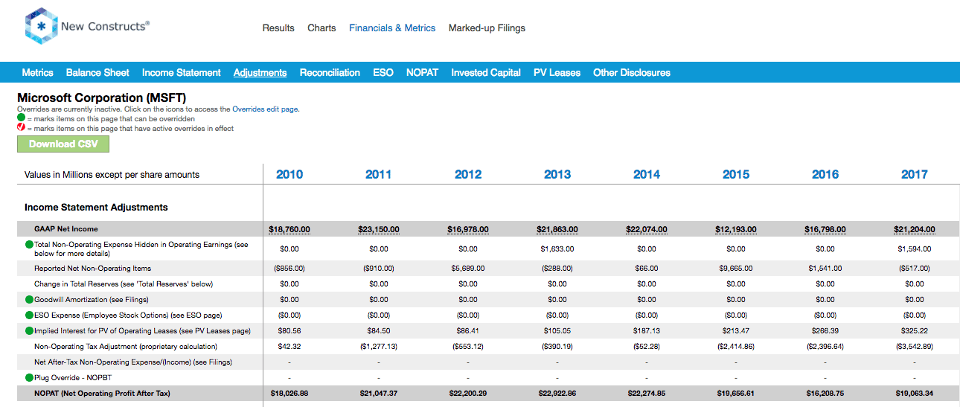This screenshot has width=960, height=407.
Task: Click 2017 implied interest value $325.22
Action: click(915, 330)
